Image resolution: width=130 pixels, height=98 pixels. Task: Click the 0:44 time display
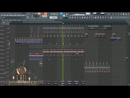click(x=54, y=14)
